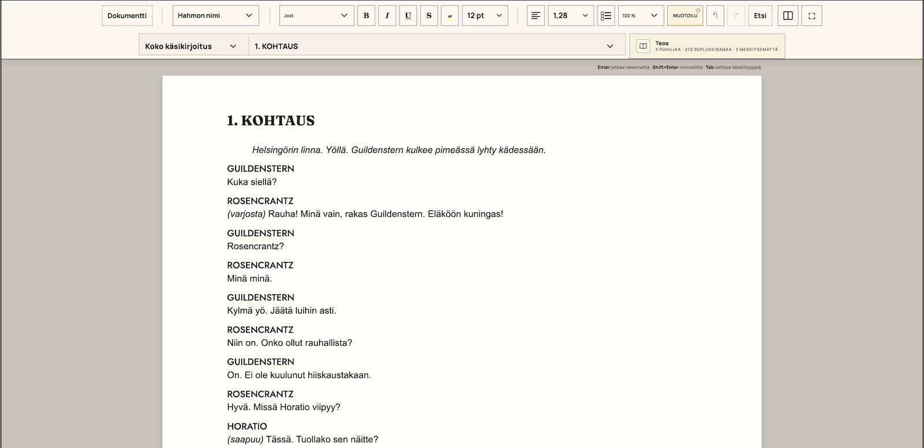Toggle the MUOTOILU formatting button
The image size is (924, 448).
click(685, 16)
